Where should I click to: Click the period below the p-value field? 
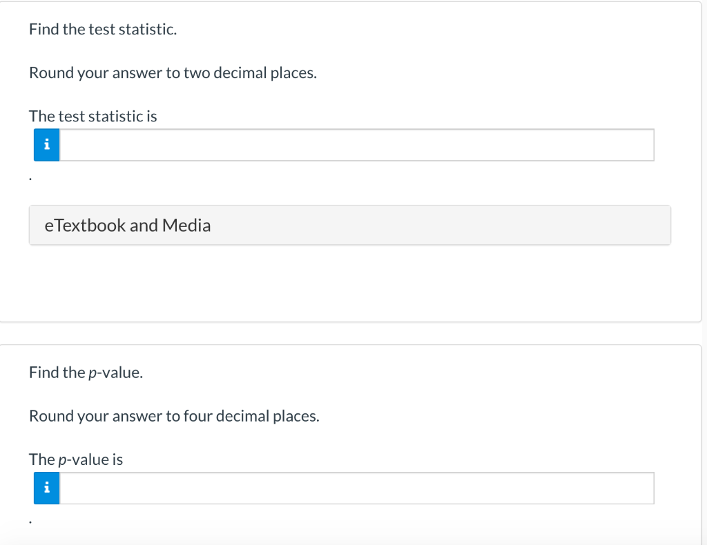(x=30, y=522)
